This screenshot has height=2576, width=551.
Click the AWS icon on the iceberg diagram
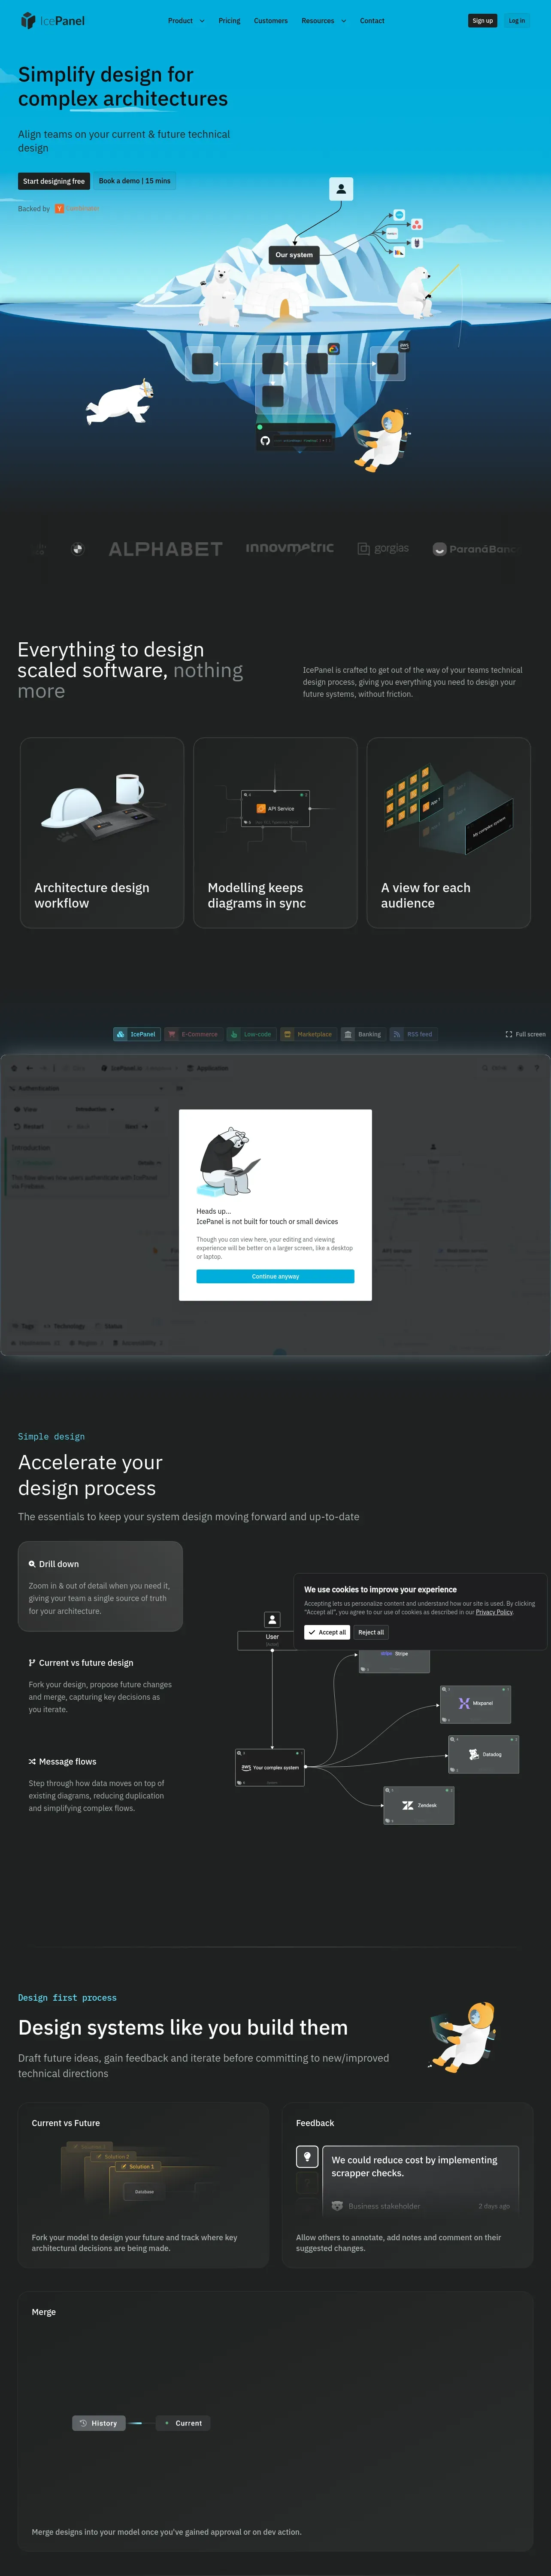[404, 346]
